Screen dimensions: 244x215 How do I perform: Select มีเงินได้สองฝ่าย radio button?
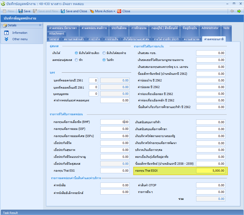[x=104, y=53]
